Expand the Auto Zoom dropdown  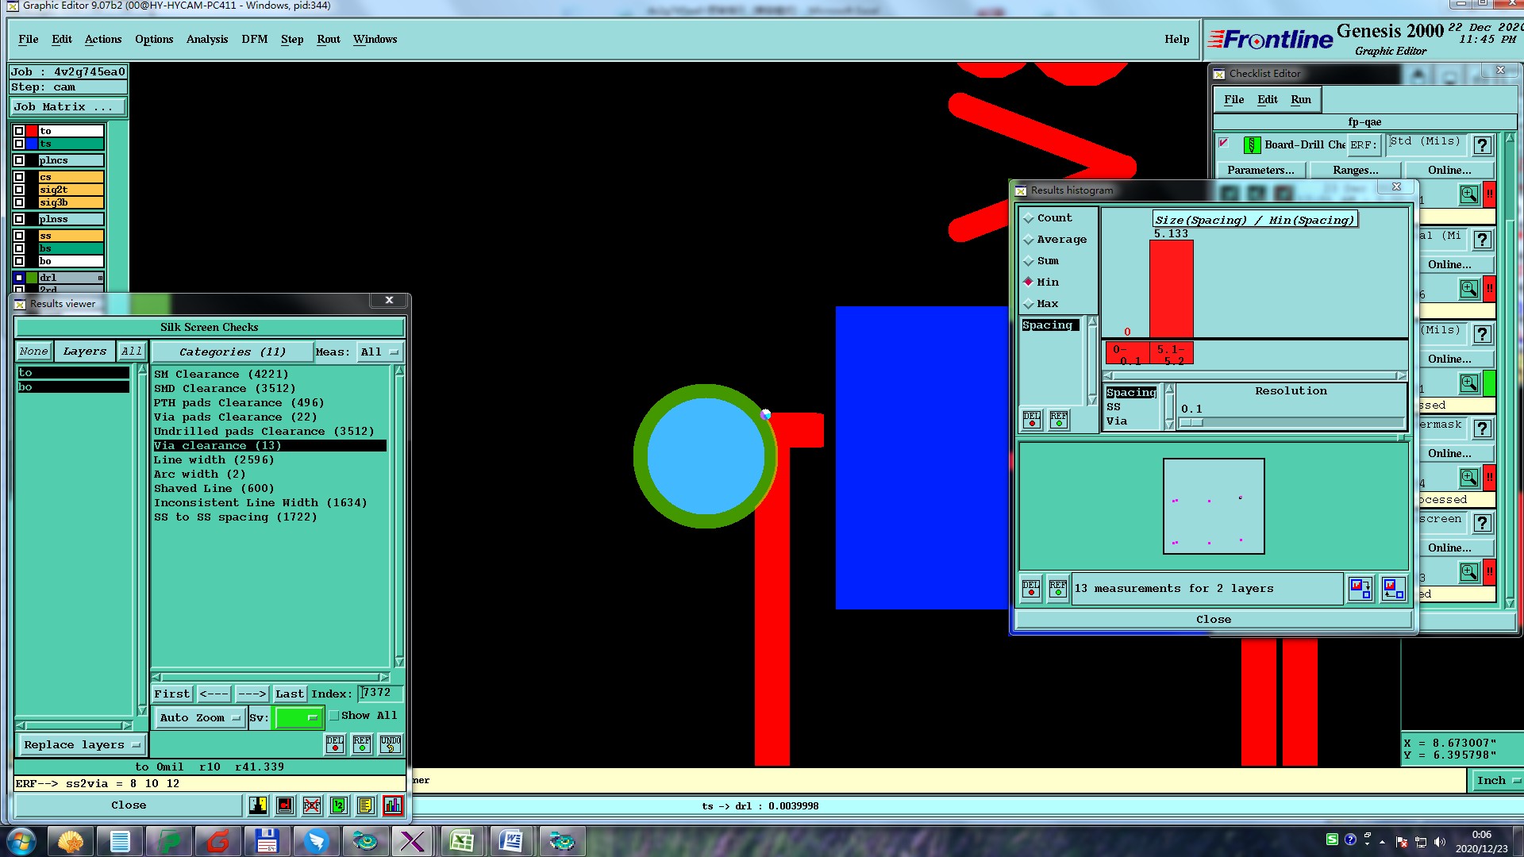(x=199, y=717)
